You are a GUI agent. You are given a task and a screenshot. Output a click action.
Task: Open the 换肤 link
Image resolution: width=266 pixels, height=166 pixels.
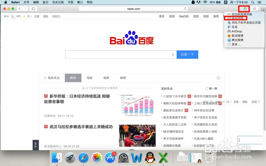46,16
